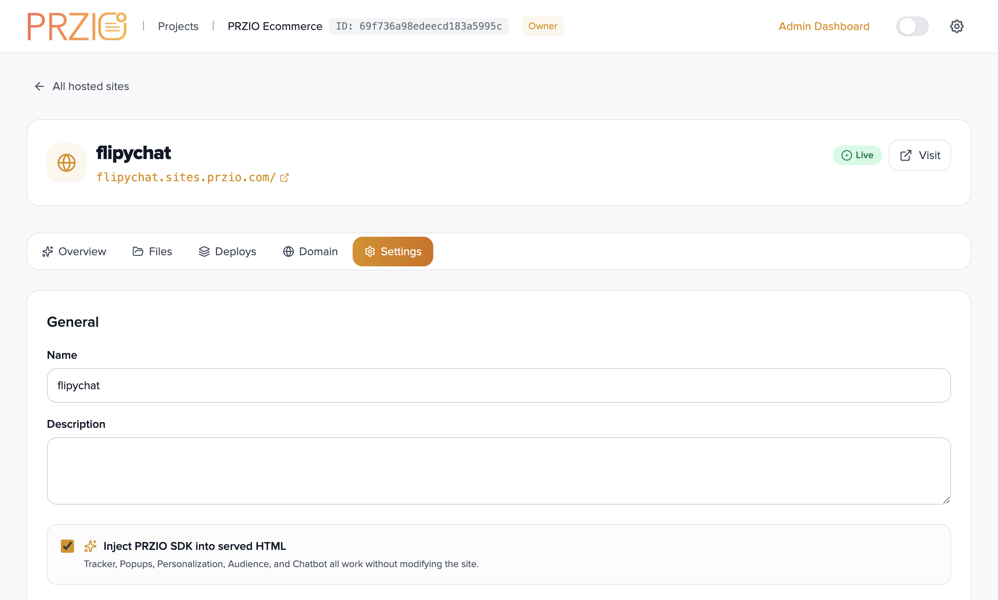The width and height of the screenshot is (998, 600).
Task: Go to Projects breadcrumb
Action: click(x=178, y=26)
